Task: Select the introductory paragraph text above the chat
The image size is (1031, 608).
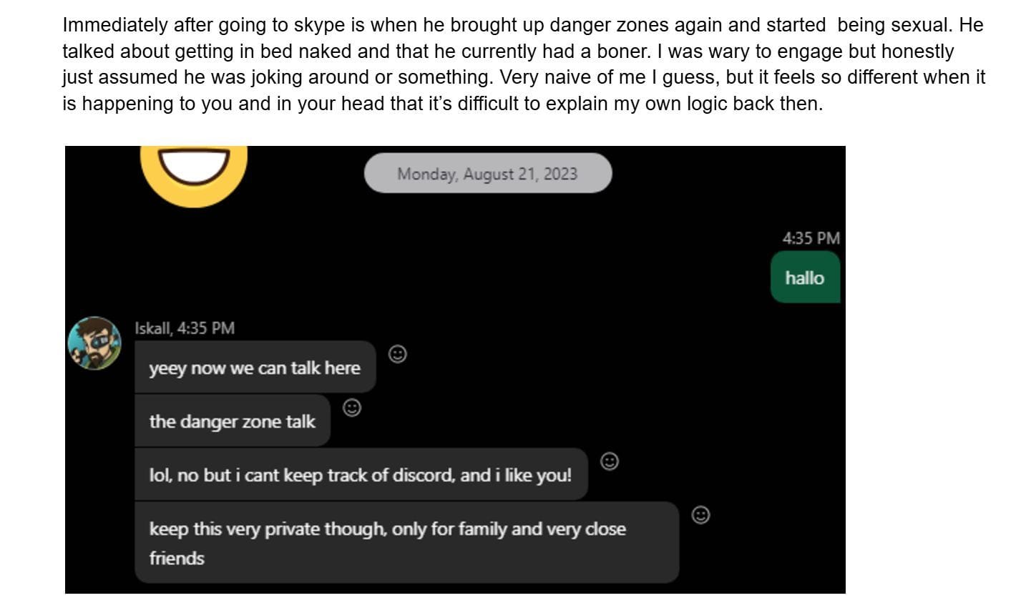Action: [522, 64]
